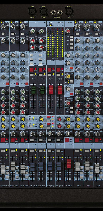Screen dimensions: 103x211
Task: Mute the fx 1 return
Action: 32,70
